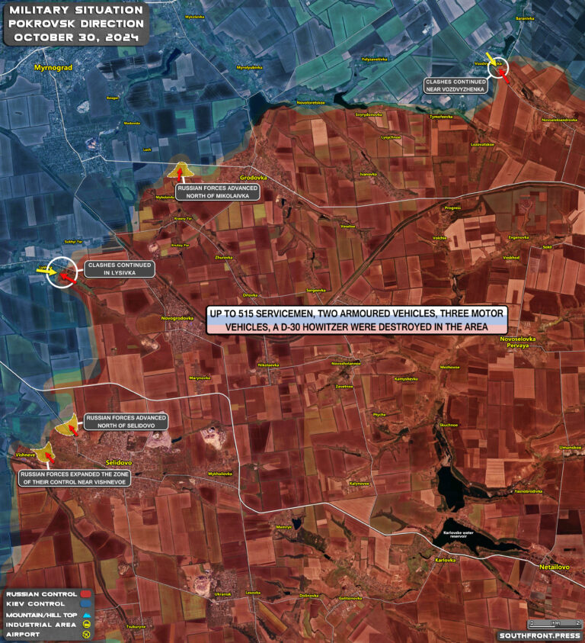This screenshot has width=585, height=643.
Task: Click the white clash circle at Lysivka
Action: click(x=61, y=272)
